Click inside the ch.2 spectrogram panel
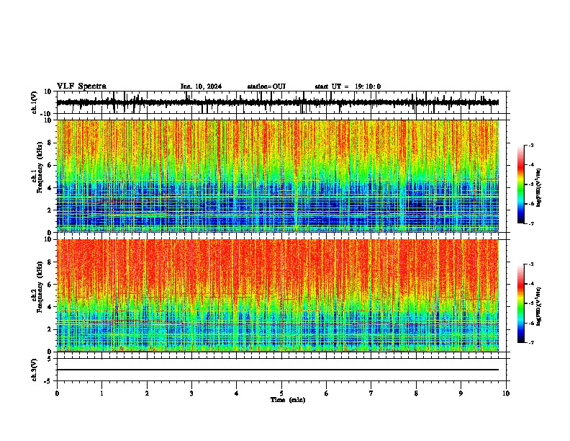The width and height of the screenshot is (570, 441). pos(278,295)
